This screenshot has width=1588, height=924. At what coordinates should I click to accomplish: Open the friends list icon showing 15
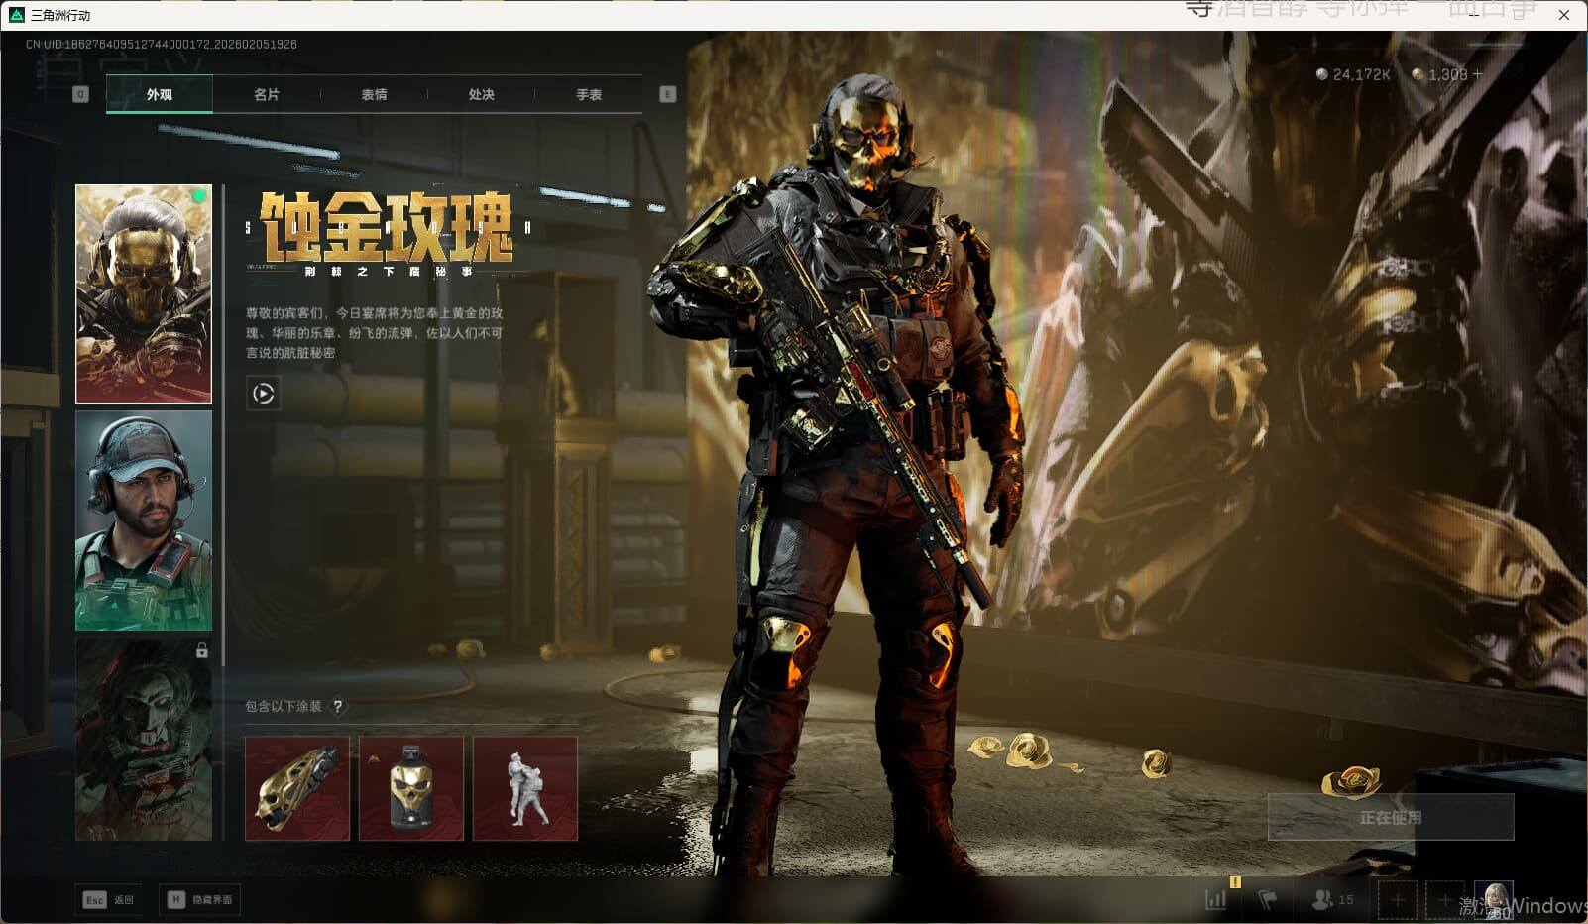tap(1332, 899)
